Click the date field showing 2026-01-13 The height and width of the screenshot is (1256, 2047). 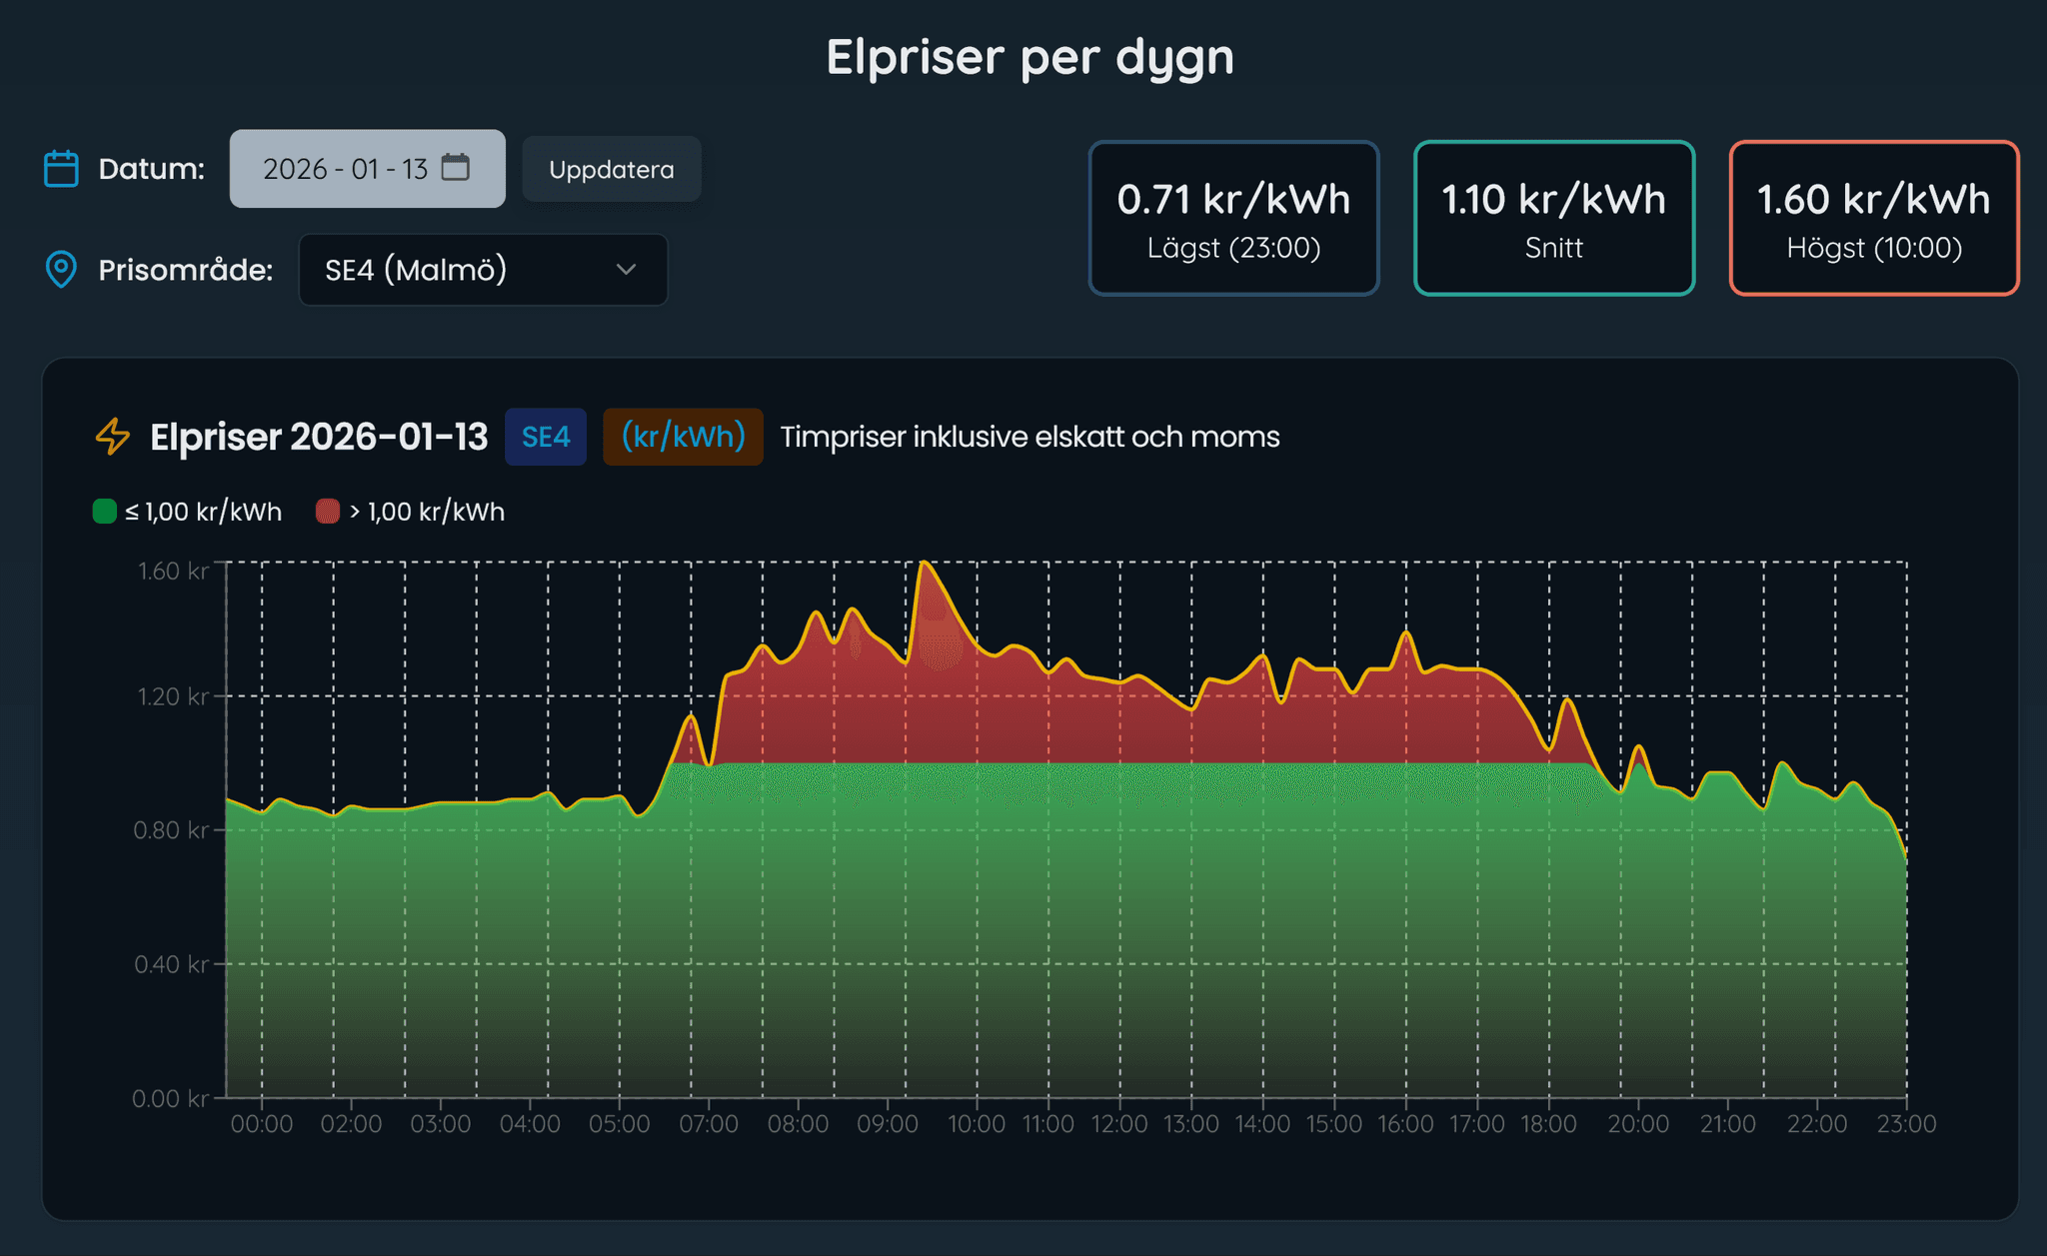click(x=345, y=169)
